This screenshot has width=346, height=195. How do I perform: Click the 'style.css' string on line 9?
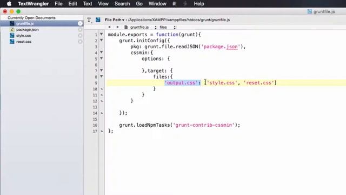(222, 83)
